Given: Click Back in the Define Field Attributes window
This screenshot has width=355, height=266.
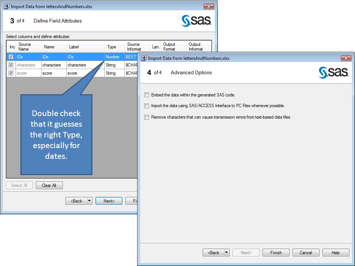Looking at the screenshot, I should tap(76, 201).
